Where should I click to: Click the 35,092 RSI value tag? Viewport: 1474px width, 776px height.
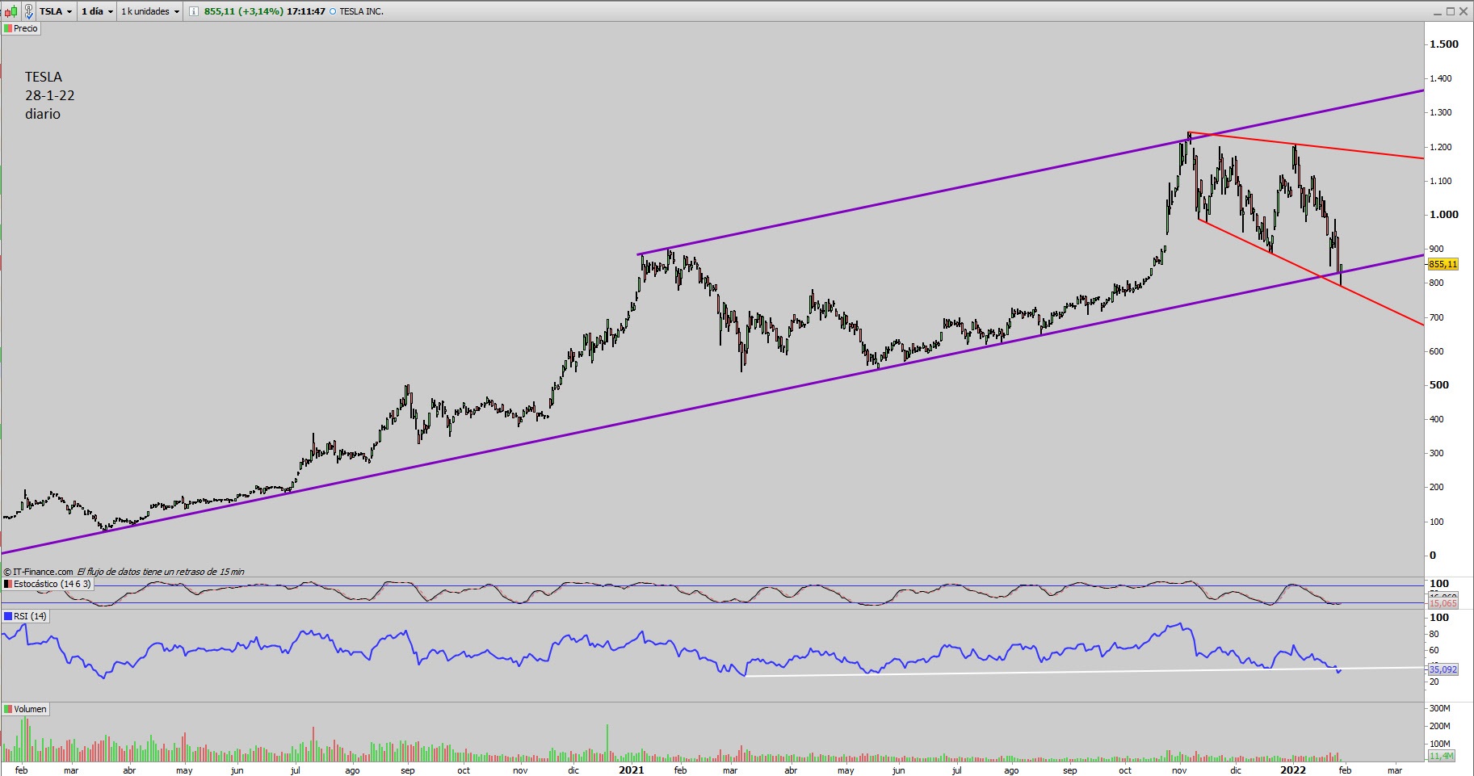(1443, 669)
